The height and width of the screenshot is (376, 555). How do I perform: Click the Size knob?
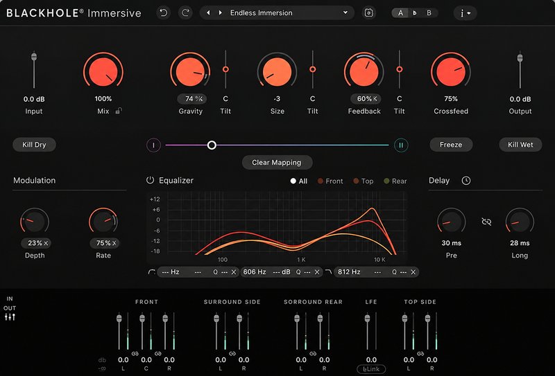tap(277, 72)
